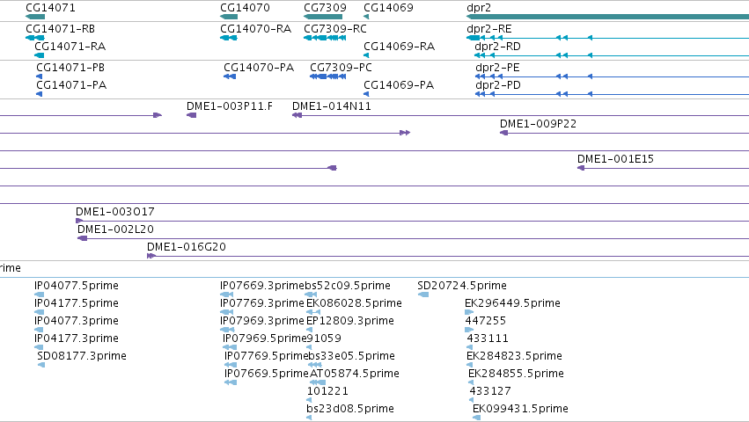Screen dimensions: 749x422
Task: Select the CG14071-RB transcript glyph
Action: (x=35, y=38)
